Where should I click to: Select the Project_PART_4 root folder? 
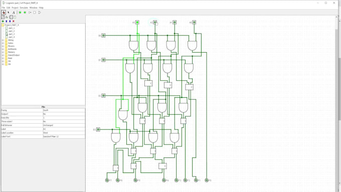[12, 25]
